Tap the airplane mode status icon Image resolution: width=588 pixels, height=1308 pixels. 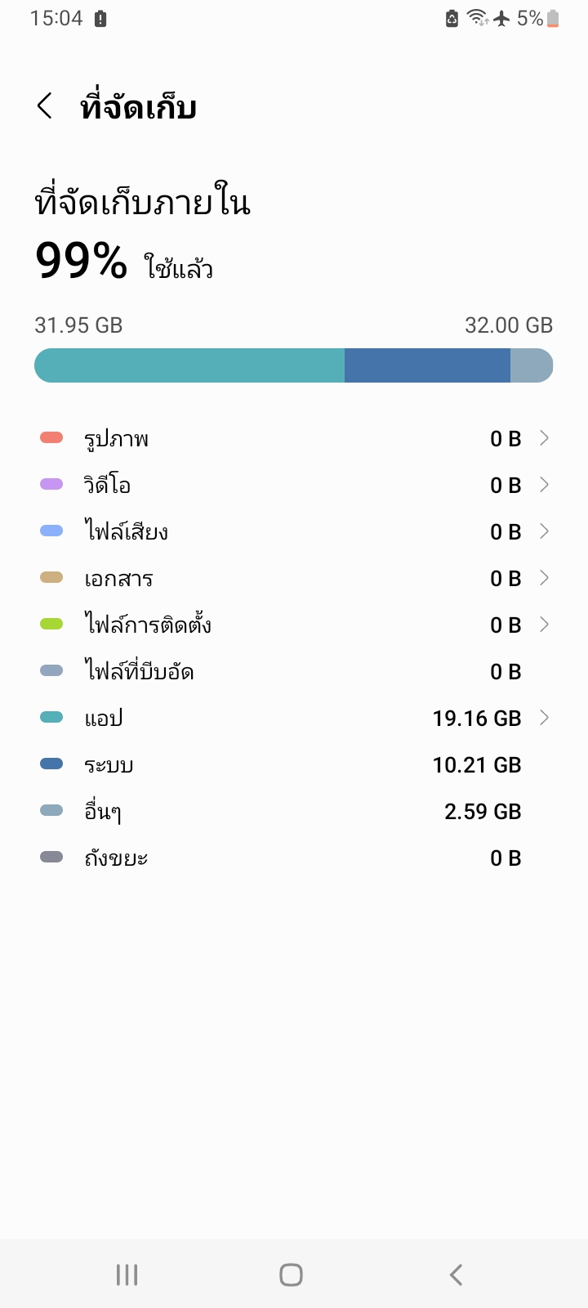[501, 18]
